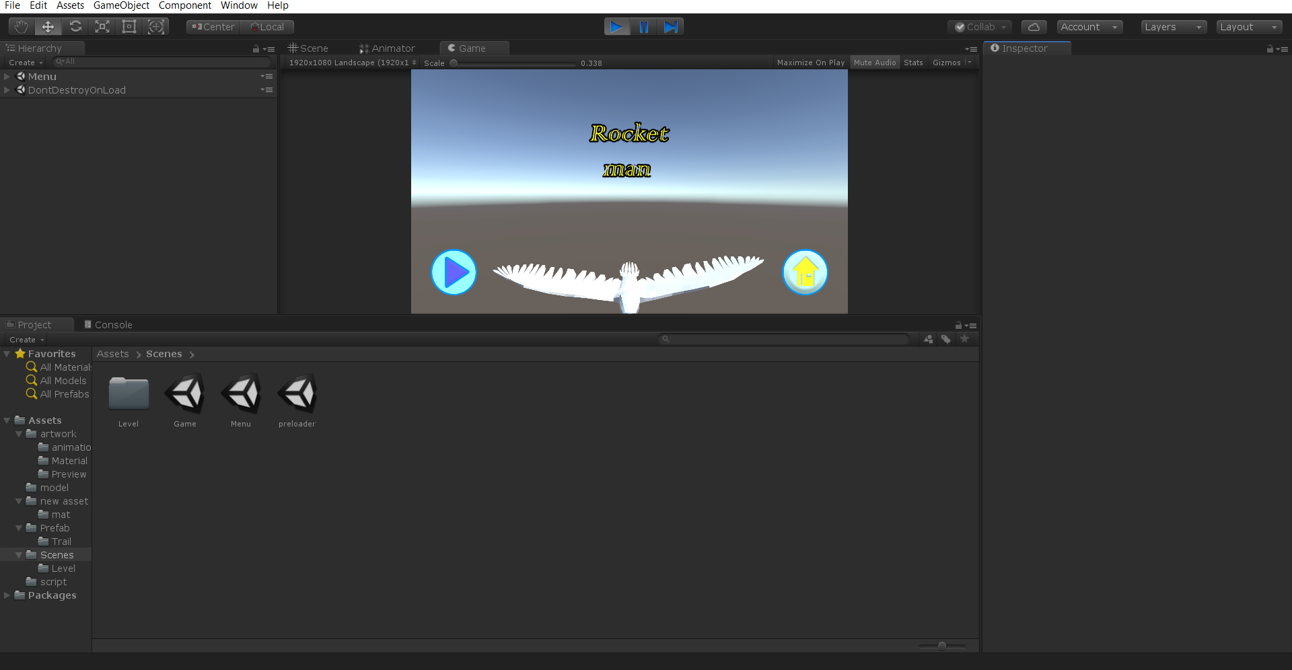
Task: Enable Mute Audio in Game view
Action: pyautogui.click(x=874, y=62)
